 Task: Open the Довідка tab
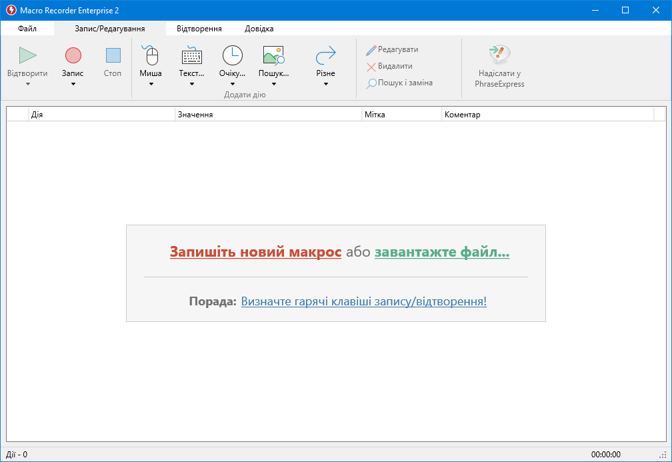click(259, 29)
